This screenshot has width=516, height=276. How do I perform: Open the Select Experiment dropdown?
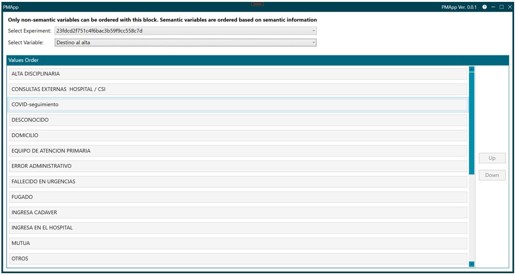tap(186, 31)
